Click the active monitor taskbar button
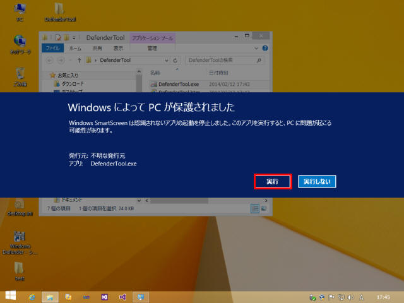Image resolution: width=404 pixels, height=303 pixels. pyautogui.click(x=141, y=297)
